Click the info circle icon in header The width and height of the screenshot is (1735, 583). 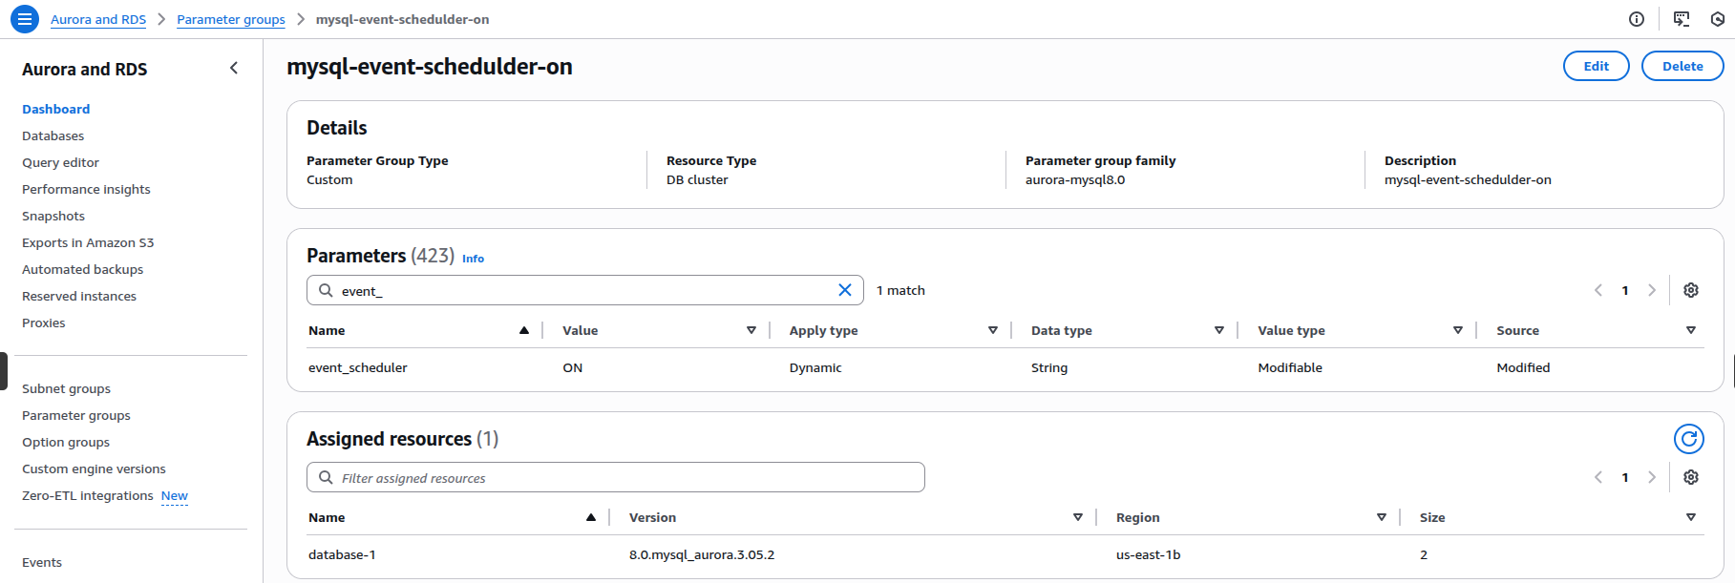(1636, 19)
